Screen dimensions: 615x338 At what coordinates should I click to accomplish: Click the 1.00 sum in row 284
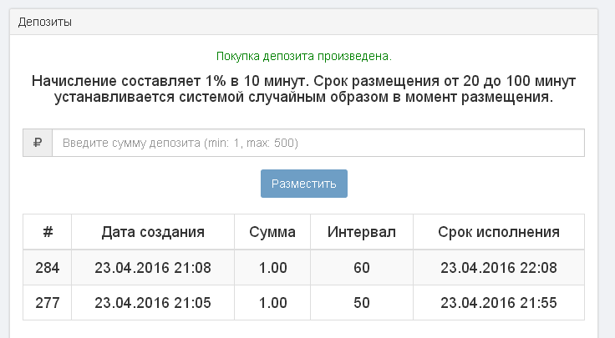click(x=272, y=268)
